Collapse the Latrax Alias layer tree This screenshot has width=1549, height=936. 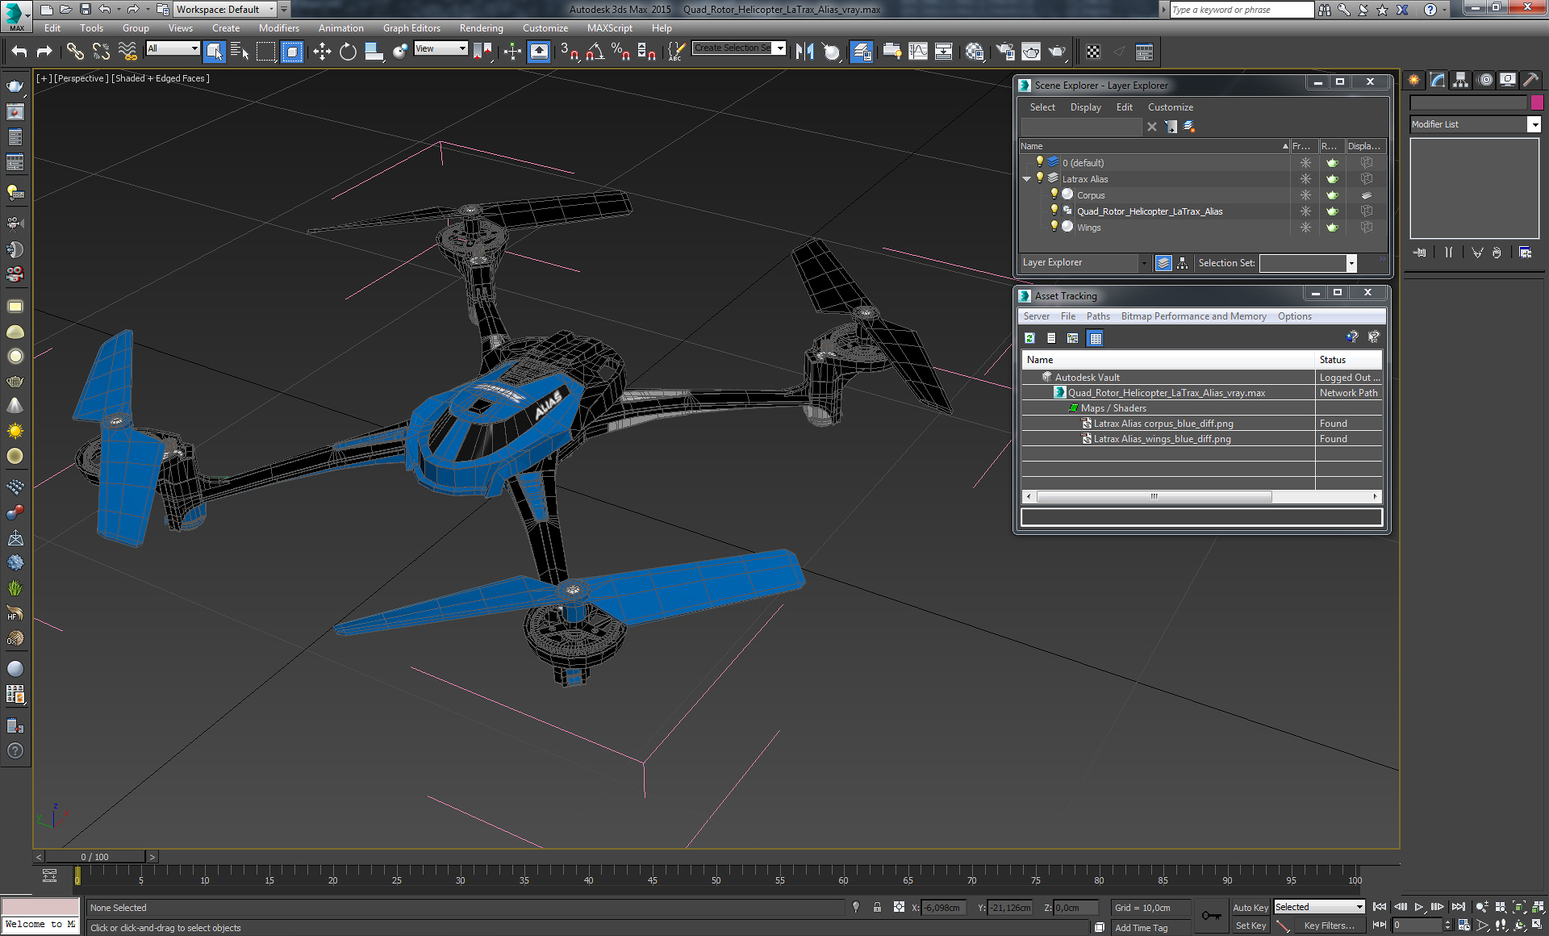(1026, 179)
